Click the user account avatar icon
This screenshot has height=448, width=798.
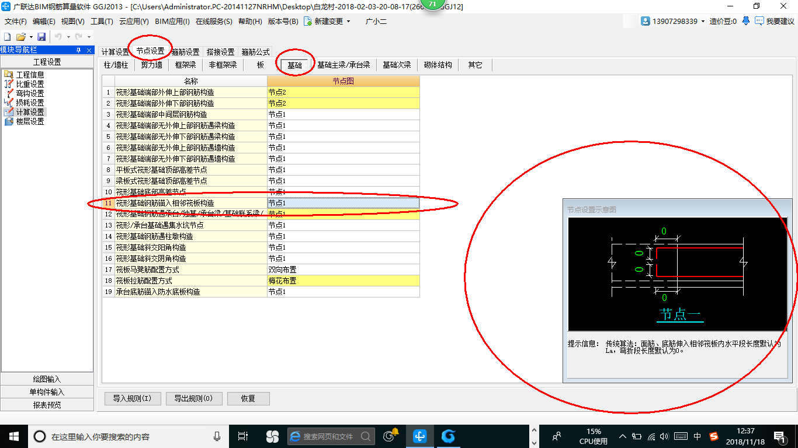(x=646, y=21)
